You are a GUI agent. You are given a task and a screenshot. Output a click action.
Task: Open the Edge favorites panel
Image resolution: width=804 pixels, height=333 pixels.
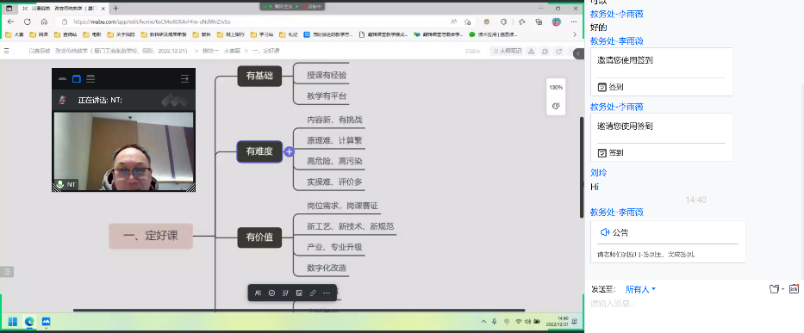point(521,22)
